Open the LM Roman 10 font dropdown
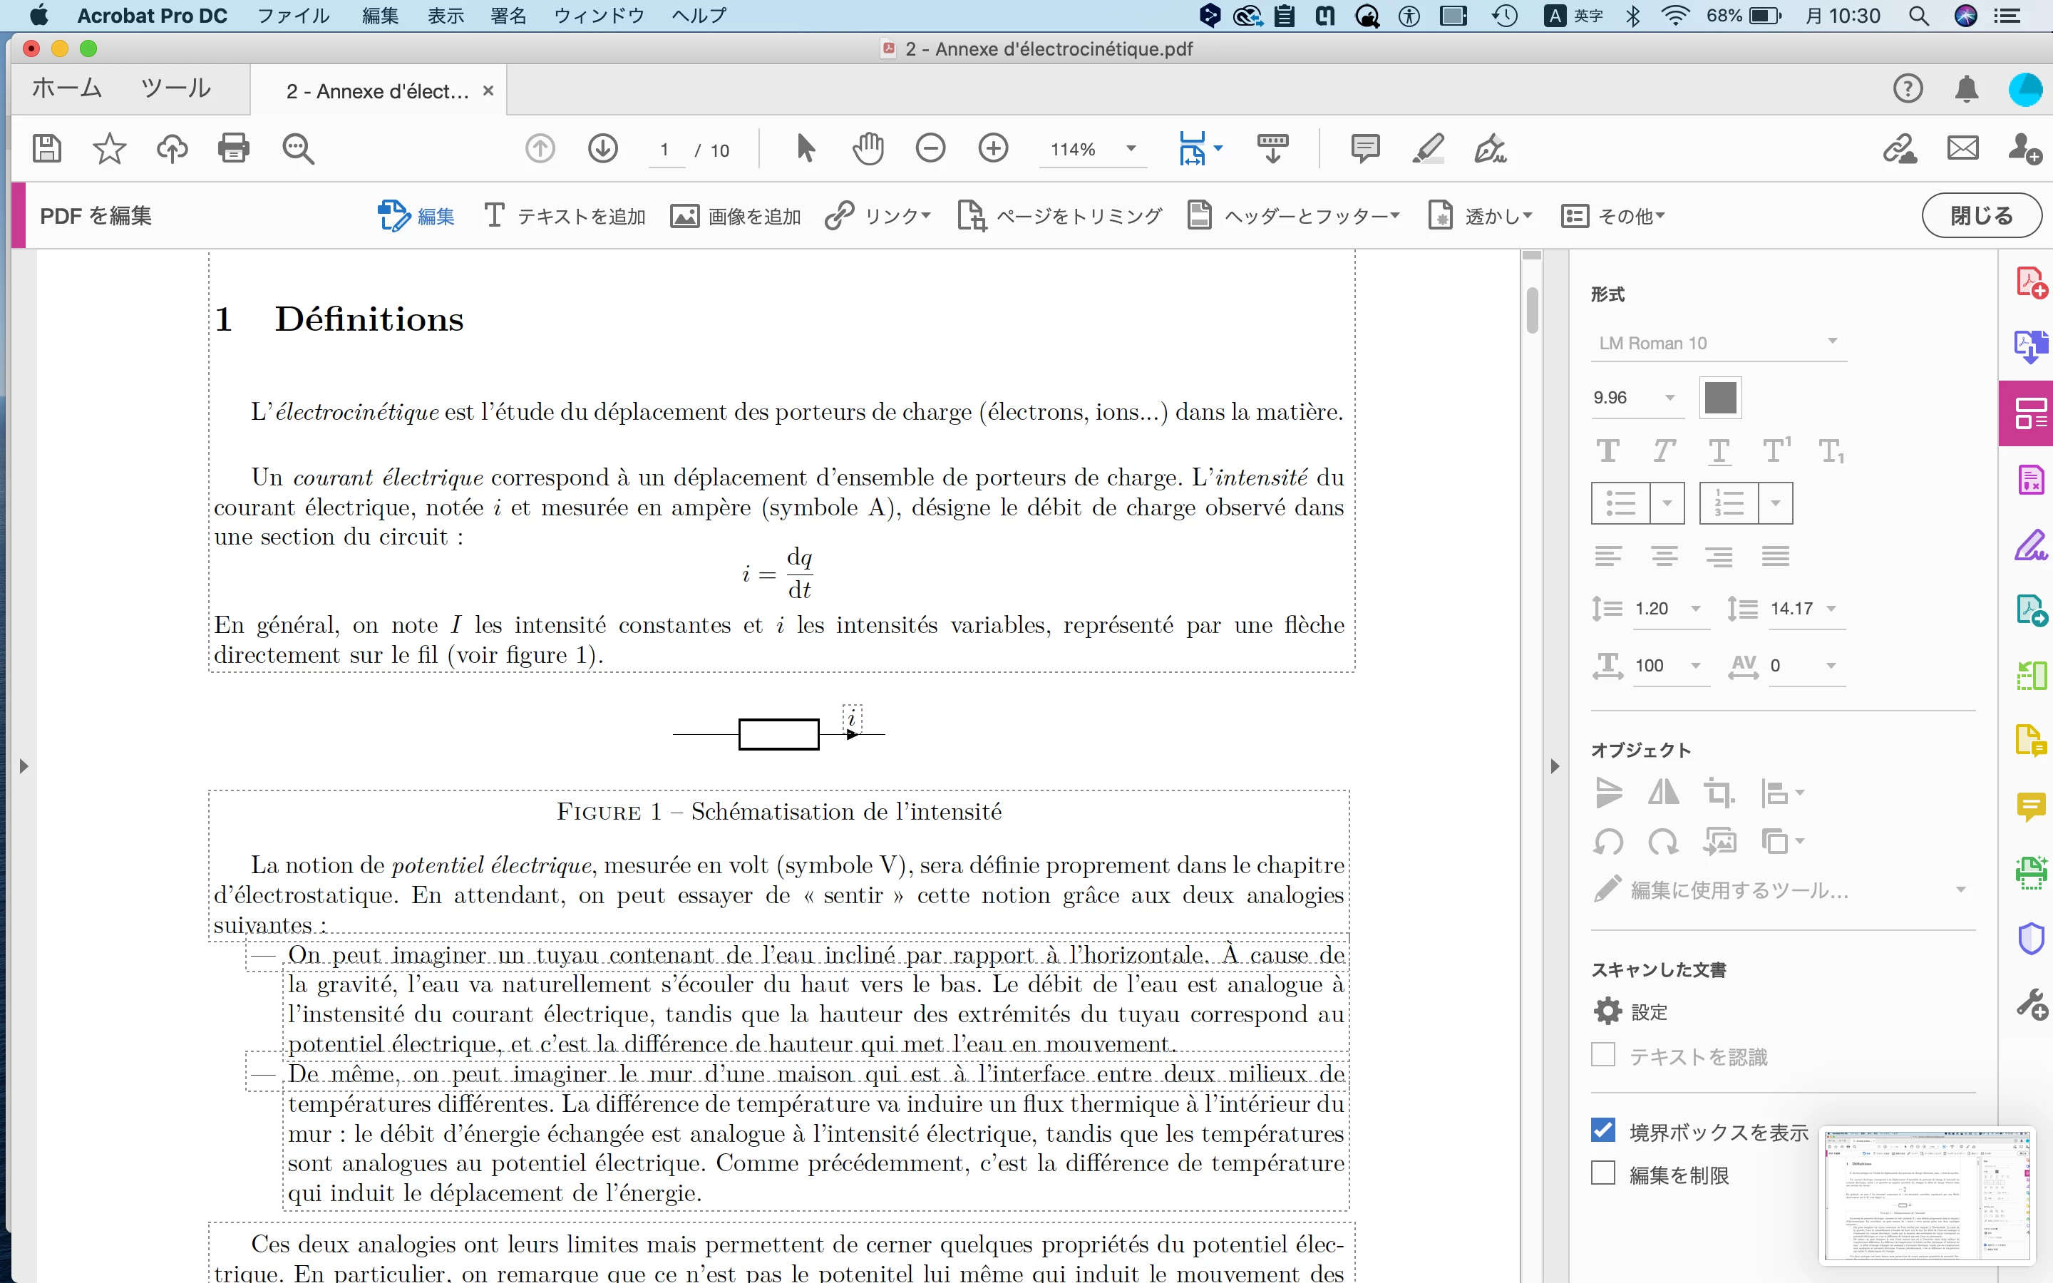 pos(1718,343)
